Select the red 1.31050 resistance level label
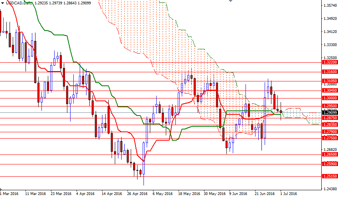338x197 pixels. 329,81
